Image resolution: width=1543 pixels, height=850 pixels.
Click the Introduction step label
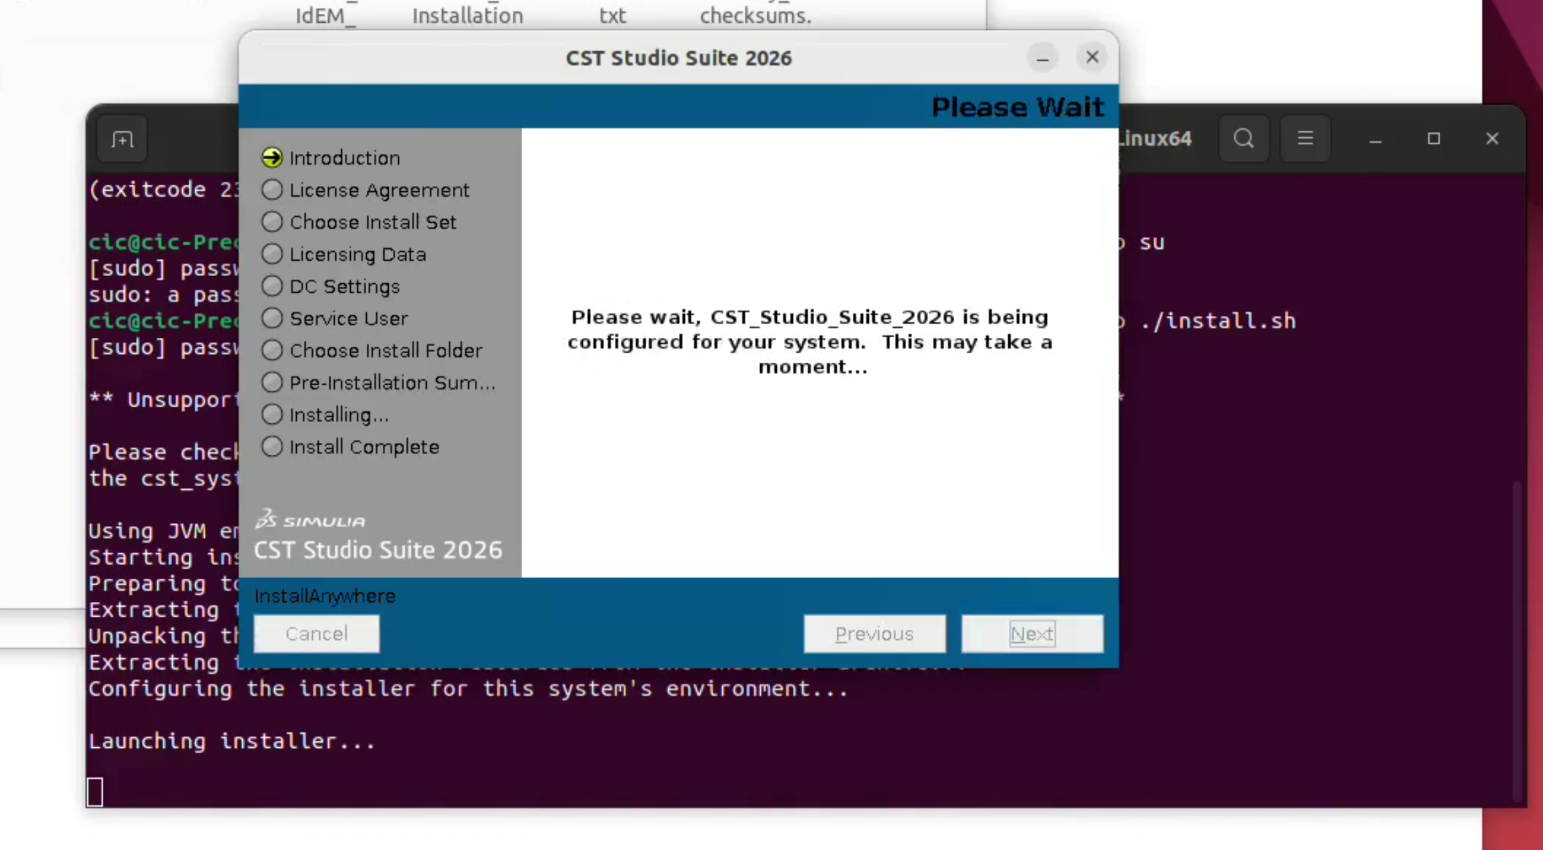345,158
